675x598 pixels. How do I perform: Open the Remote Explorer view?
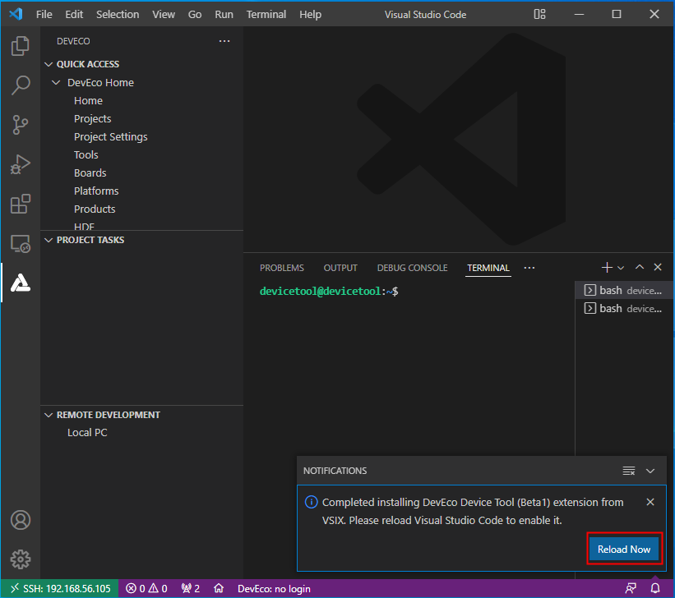point(21,243)
